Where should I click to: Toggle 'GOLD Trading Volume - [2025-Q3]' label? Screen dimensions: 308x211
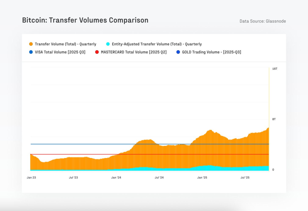pos(212,52)
